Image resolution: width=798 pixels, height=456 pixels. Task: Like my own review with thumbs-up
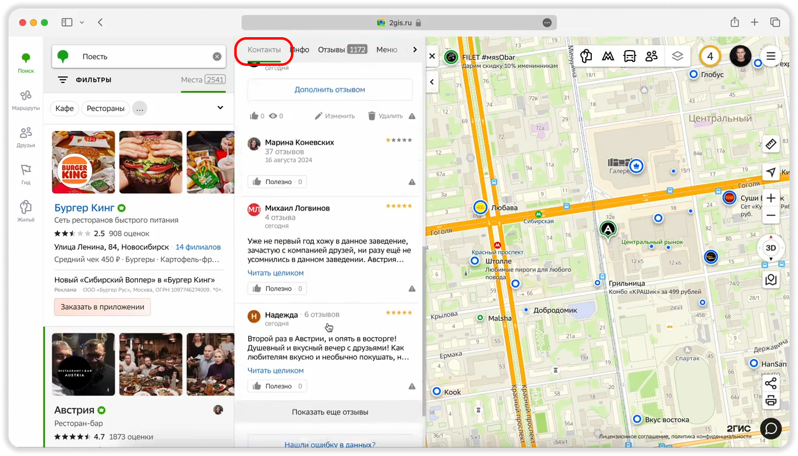pyautogui.click(x=254, y=116)
